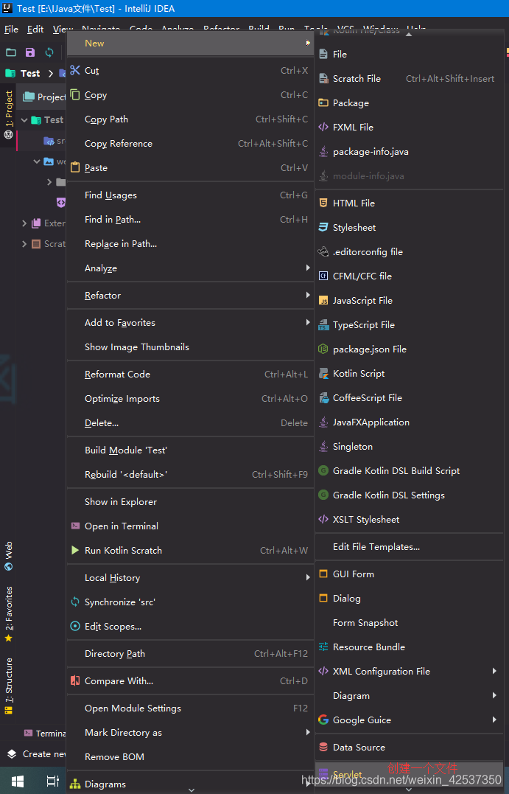Screen dimensions: 509x794
Task: Open the Web side tab
Action: point(9,556)
